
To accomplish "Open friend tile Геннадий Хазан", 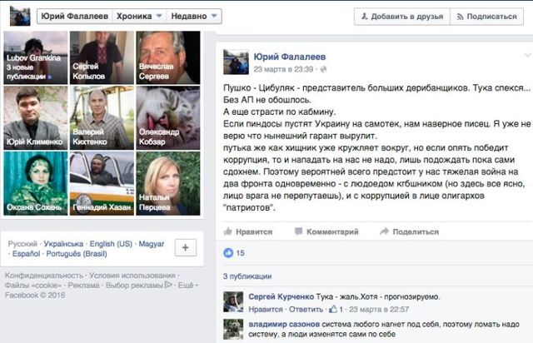I will coord(102,183).
